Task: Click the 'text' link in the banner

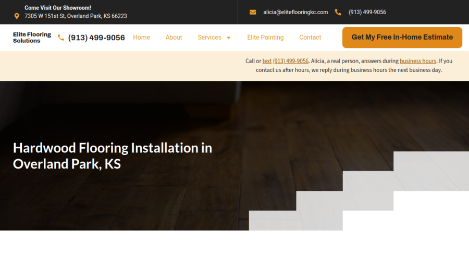Action: (267, 61)
